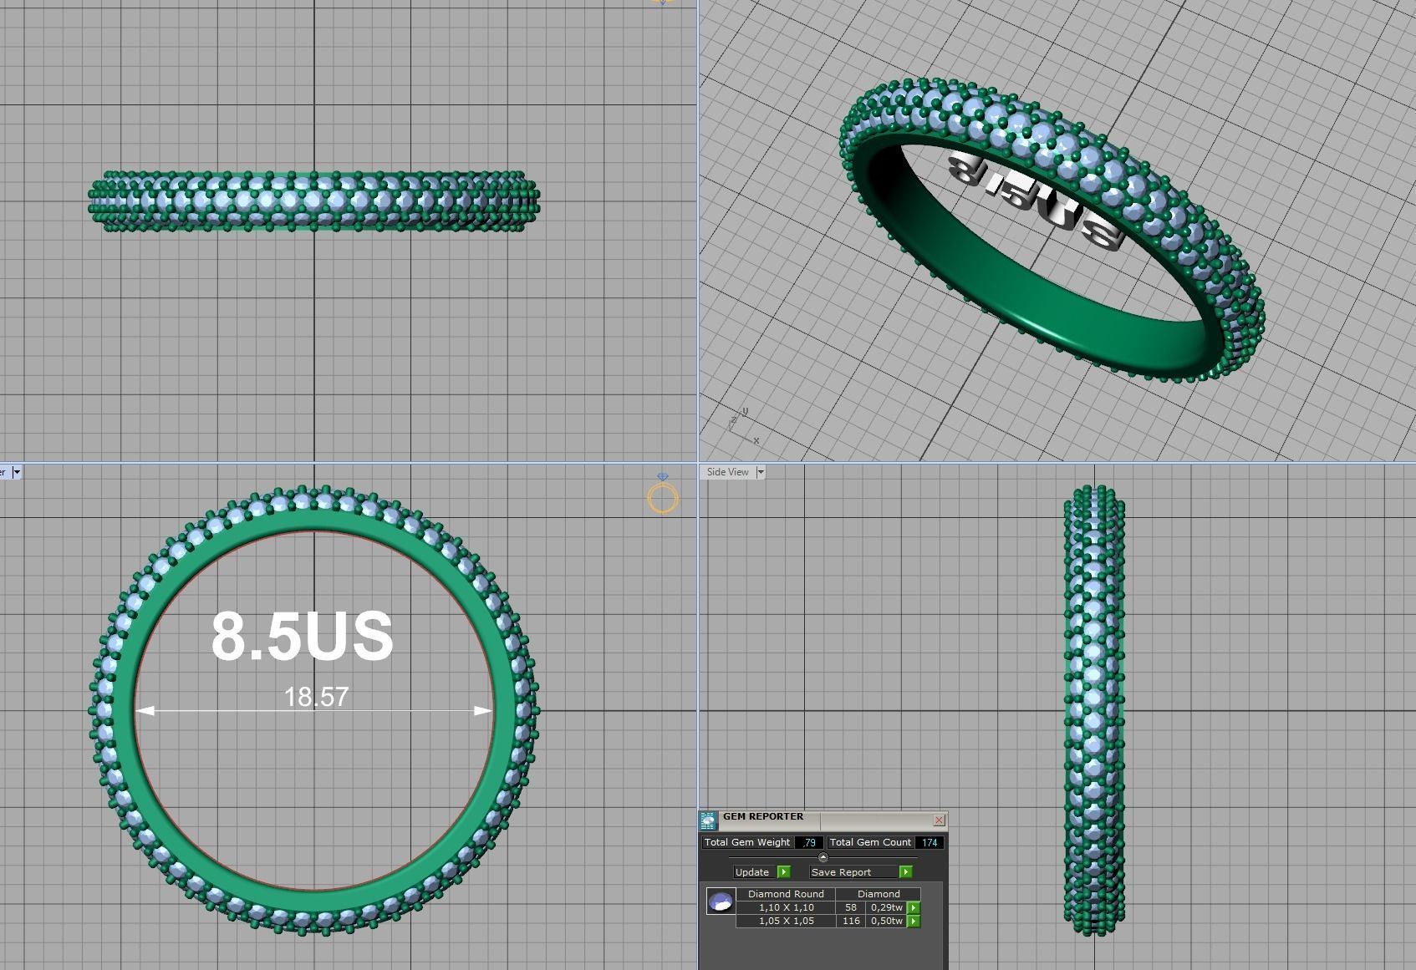Click the green arrow beside Update
The width and height of the screenshot is (1416, 970).
click(784, 871)
